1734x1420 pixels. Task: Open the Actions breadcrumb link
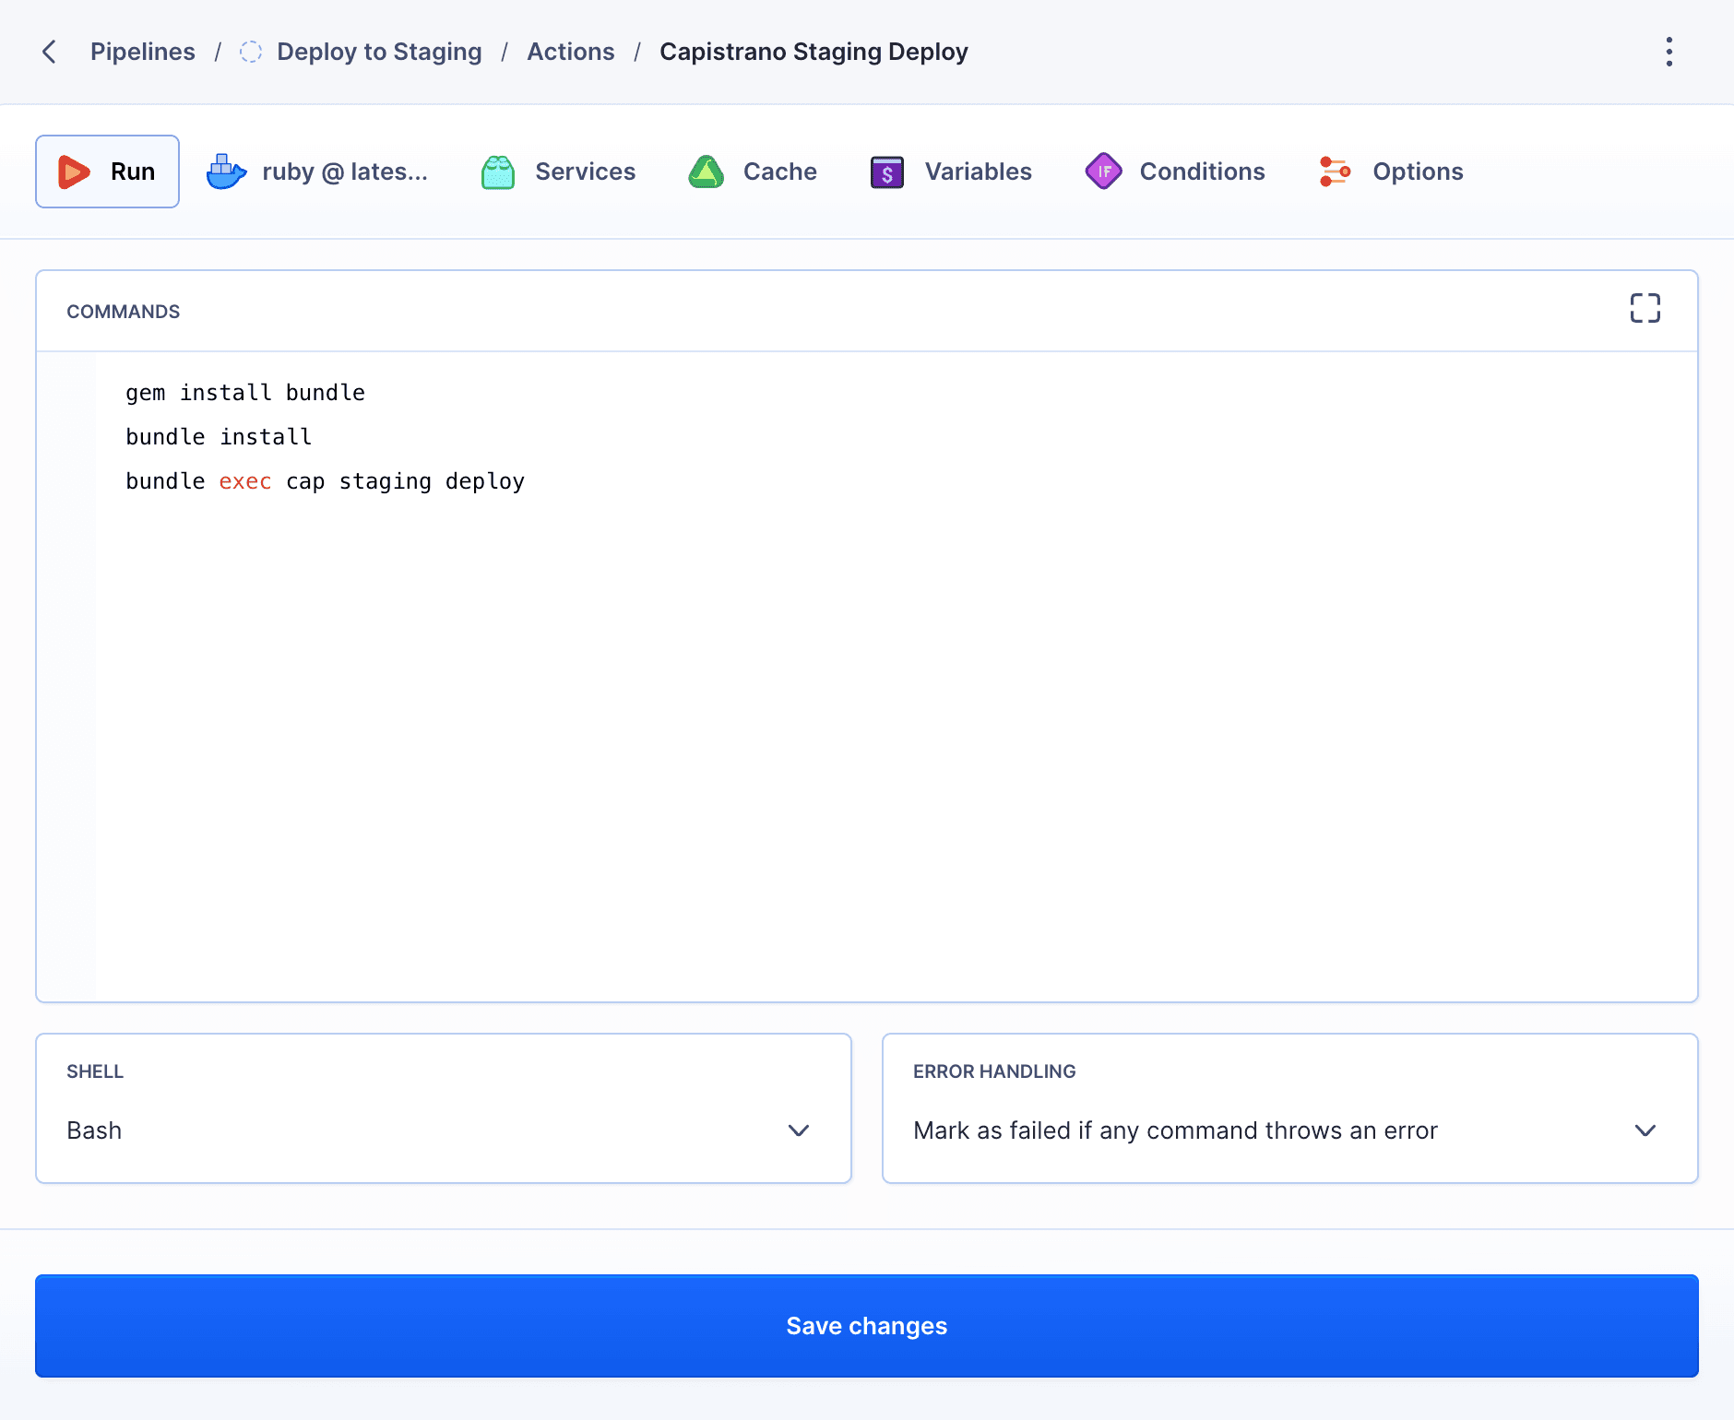[x=570, y=52]
